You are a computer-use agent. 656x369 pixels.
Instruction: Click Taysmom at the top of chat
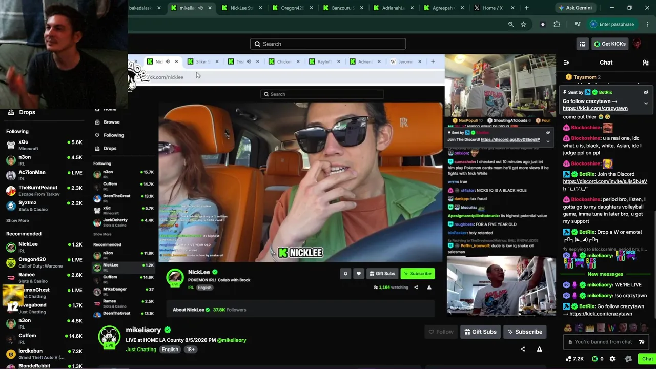click(585, 77)
